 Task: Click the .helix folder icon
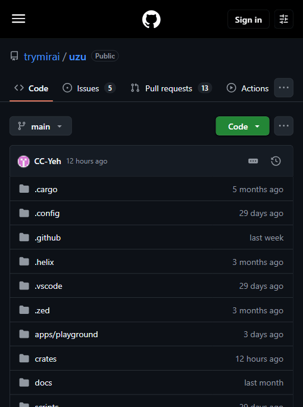pyautogui.click(x=24, y=261)
